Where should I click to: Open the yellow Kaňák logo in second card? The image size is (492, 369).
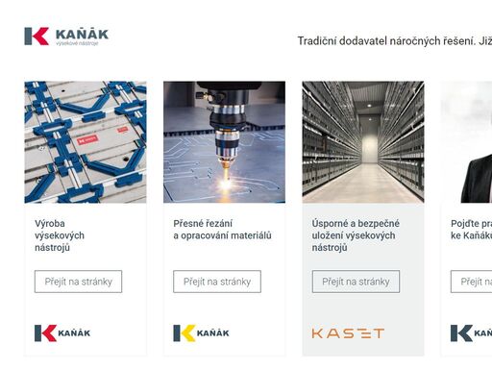point(201,333)
